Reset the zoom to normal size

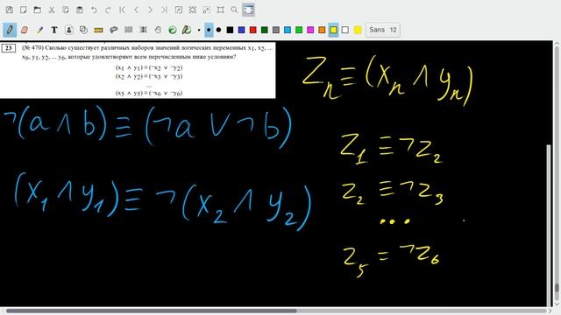pos(220,10)
